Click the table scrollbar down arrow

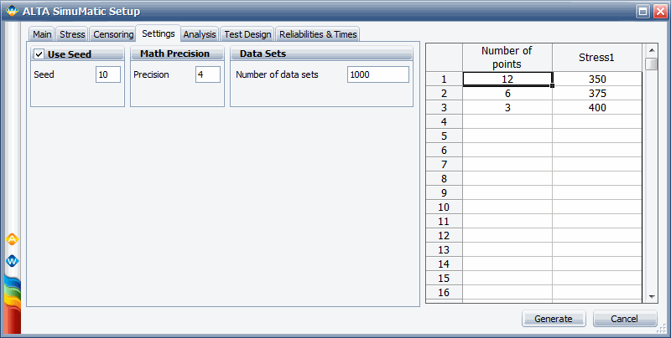click(652, 296)
